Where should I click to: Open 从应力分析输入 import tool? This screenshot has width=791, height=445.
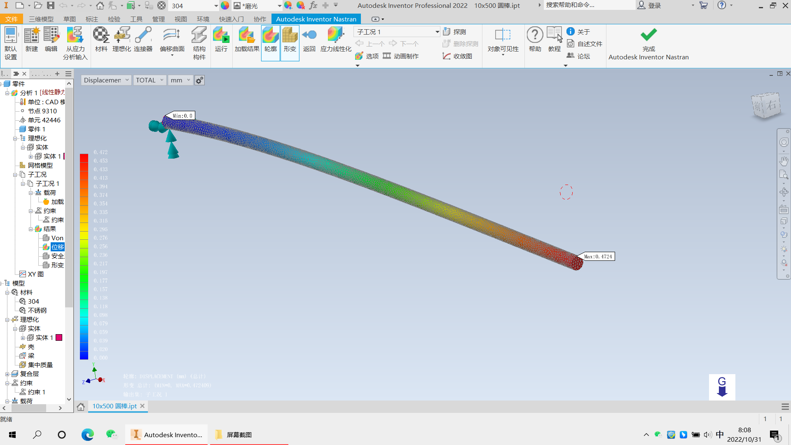[75, 43]
